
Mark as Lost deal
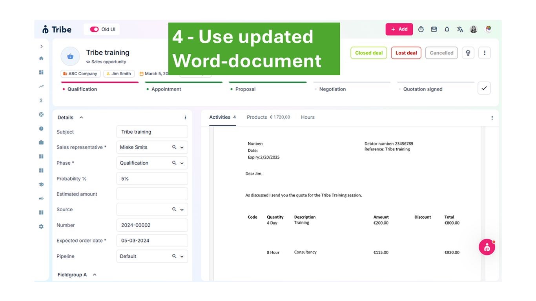406,53
